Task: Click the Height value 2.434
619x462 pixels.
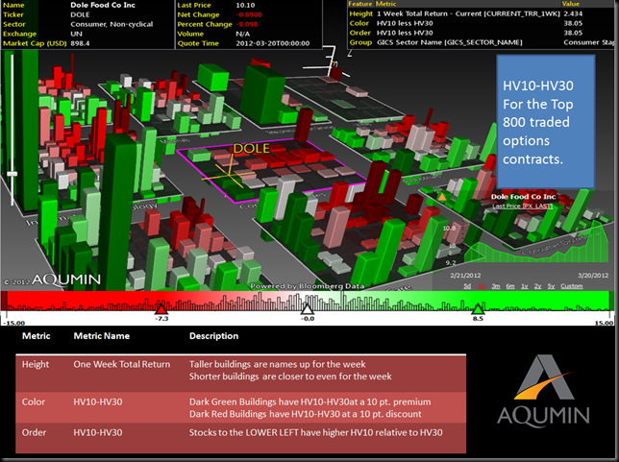Action: pyautogui.click(x=573, y=13)
